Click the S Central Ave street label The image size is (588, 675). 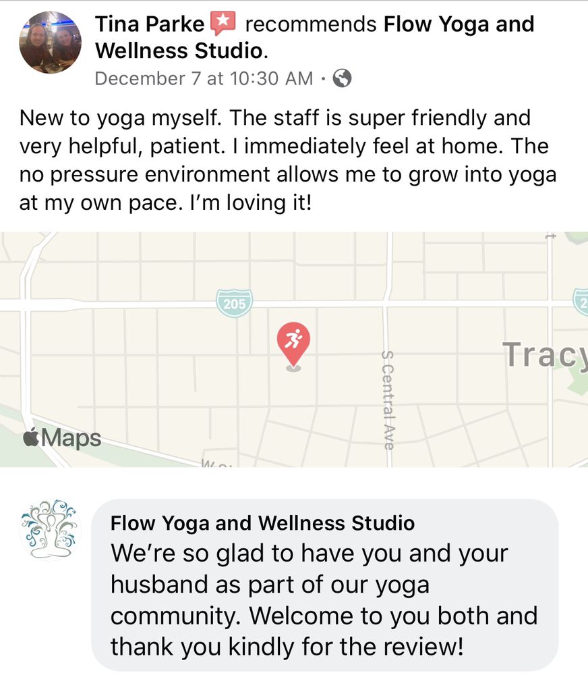387,397
